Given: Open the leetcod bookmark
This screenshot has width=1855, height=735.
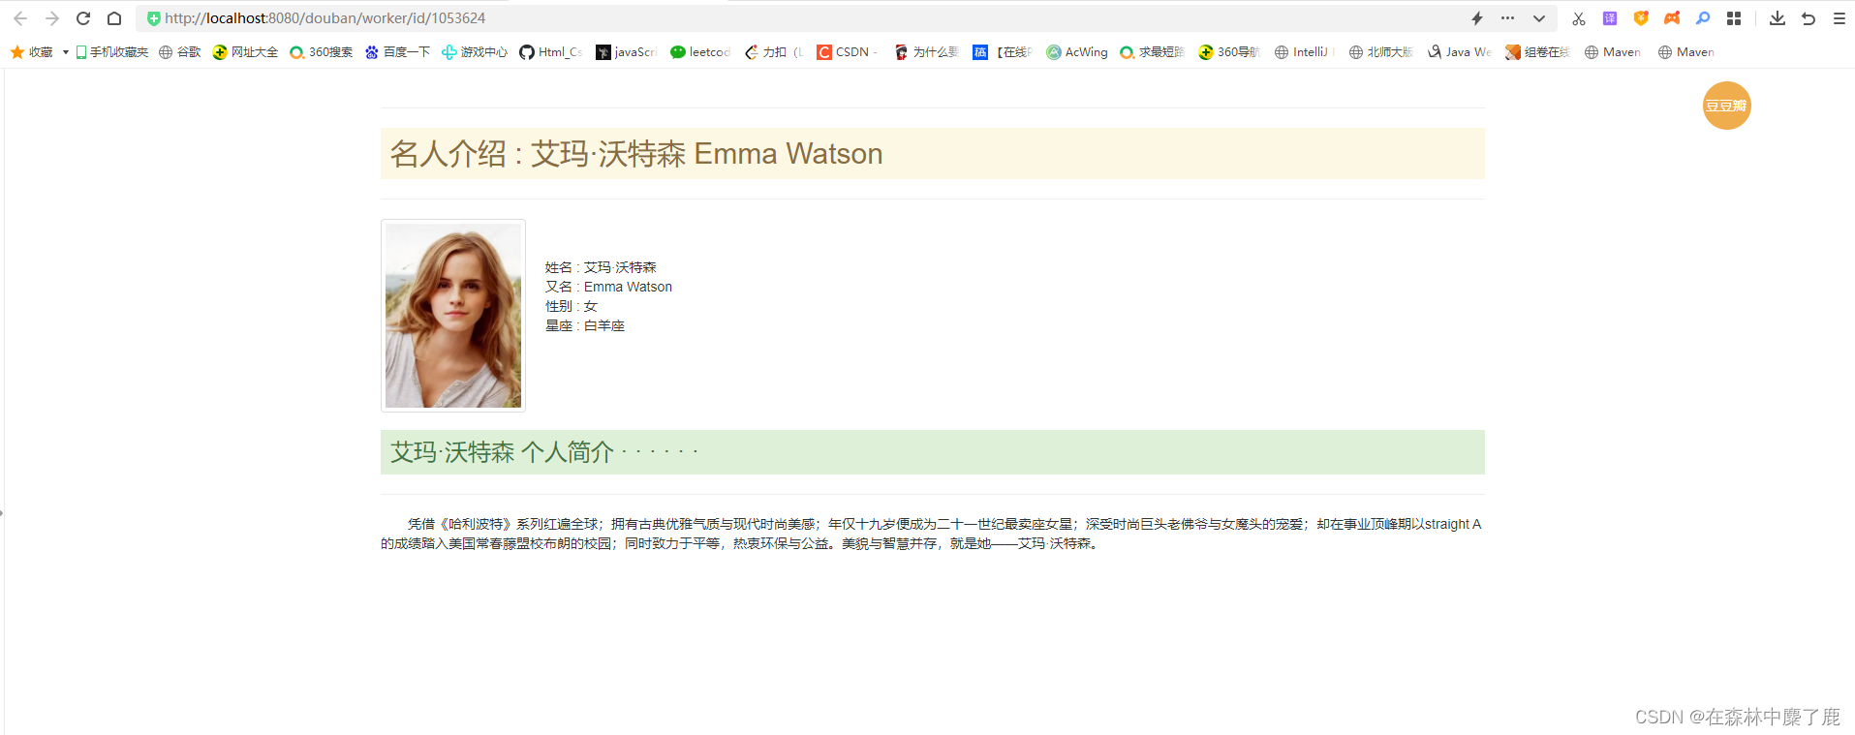Looking at the screenshot, I should pos(701,52).
